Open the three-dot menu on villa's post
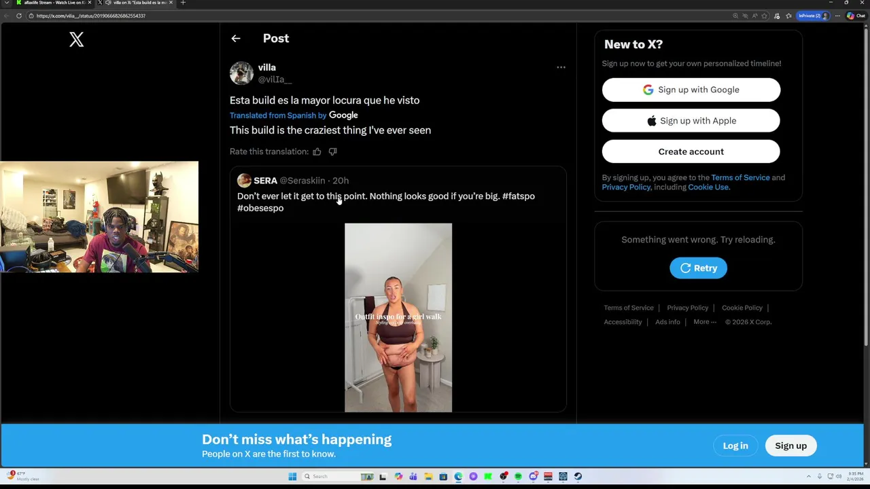Screen dimensions: 870x489 pyautogui.click(x=561, y=67)
